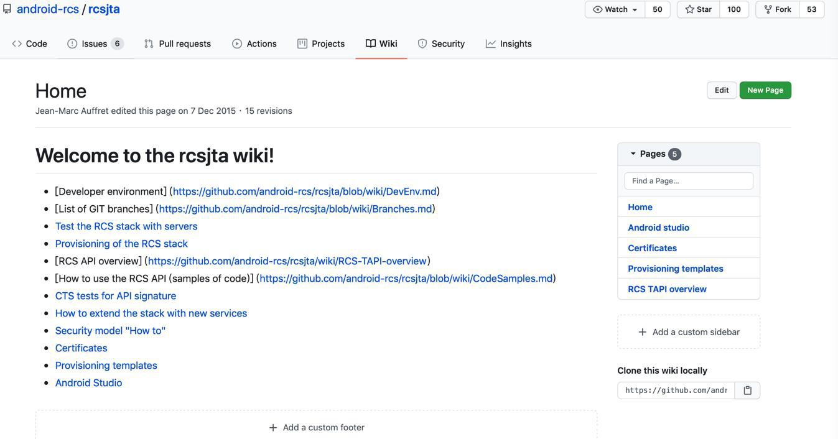Viewport: 838px width, 439px height.
Task: Open Certificates link in wiki body
Action: pos(81,348)
